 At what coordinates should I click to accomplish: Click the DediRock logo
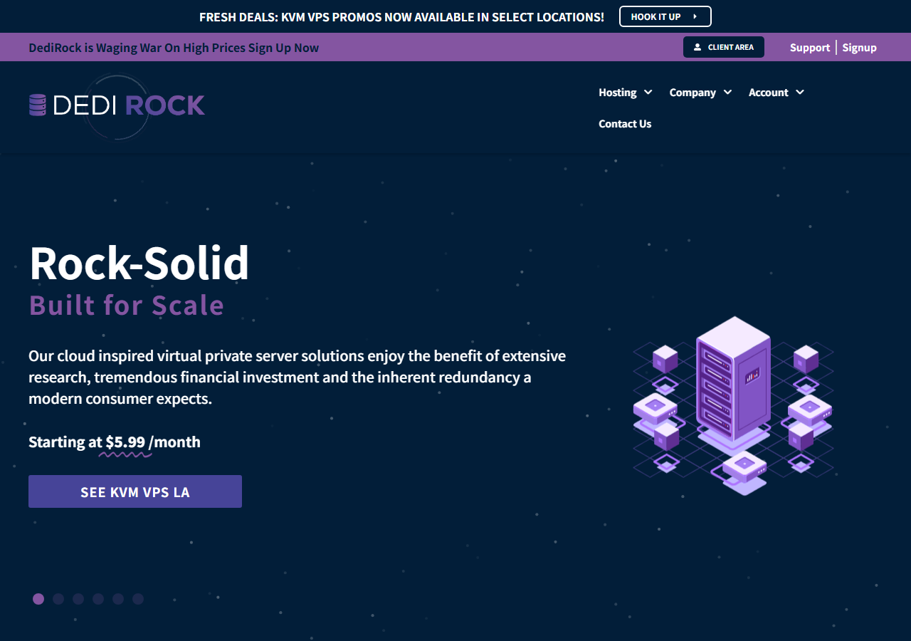117,105
